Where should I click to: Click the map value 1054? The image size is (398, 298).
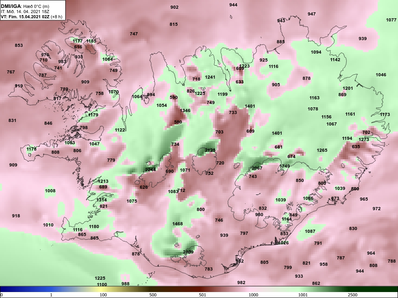[162, 105]
